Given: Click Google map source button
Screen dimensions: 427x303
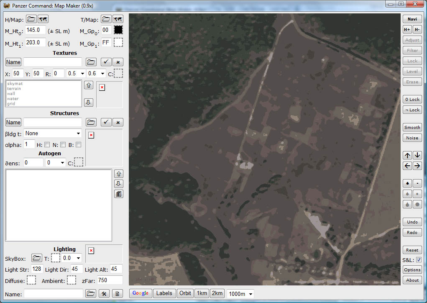Looking at the screenshot, I should click(x=141, y=293).
